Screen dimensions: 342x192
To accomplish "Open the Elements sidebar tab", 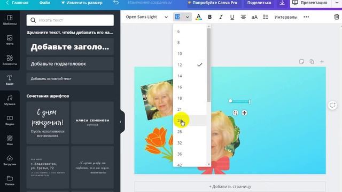I will (x=10, y=60).
